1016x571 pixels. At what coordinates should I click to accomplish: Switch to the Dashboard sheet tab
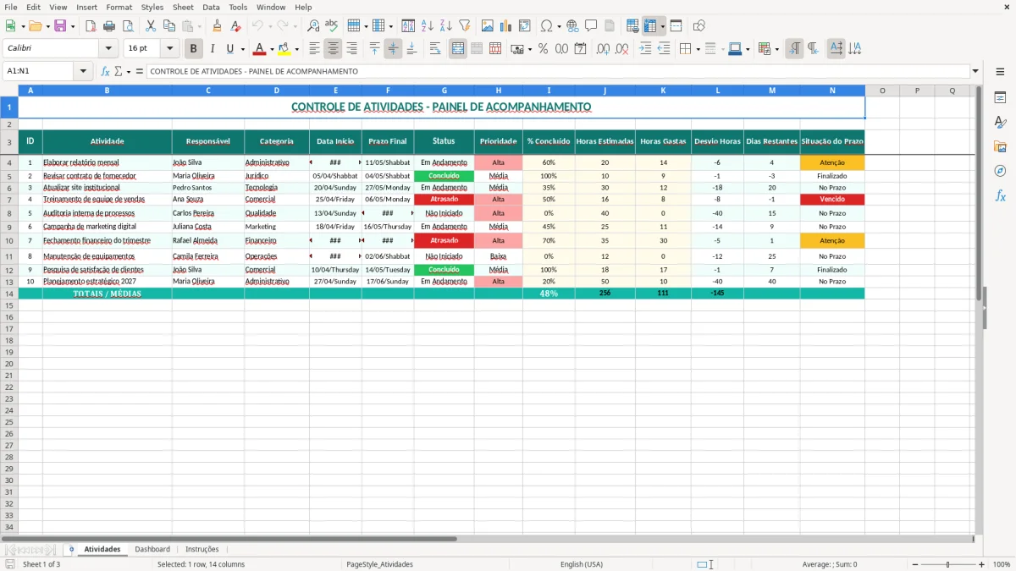pos(152,549)
